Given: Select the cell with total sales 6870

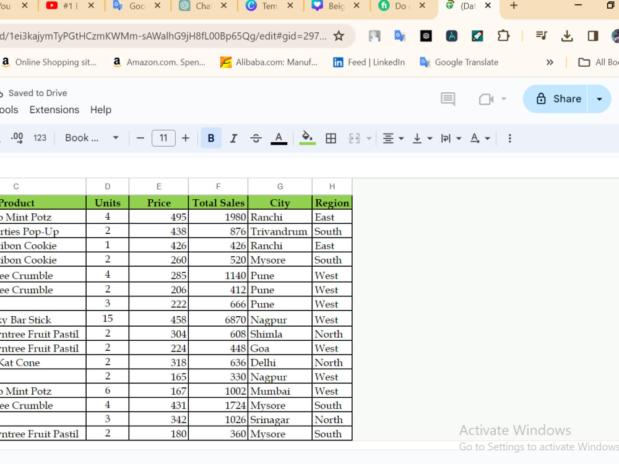Looking at the screenshot, I should pyautogui.click(x=218, y=319).
